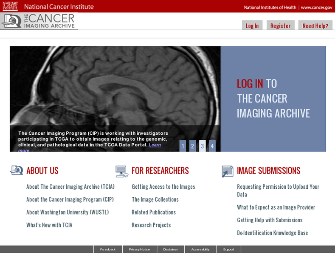Screen dimensions: 335x255
Task: Click Feedback in the footer bar
Action: pyautogui.click(x=108, y=249)
